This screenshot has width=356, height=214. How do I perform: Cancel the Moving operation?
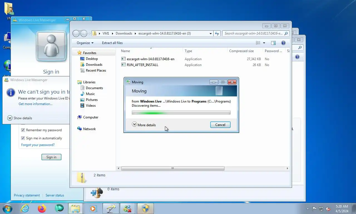click(220, 125)
